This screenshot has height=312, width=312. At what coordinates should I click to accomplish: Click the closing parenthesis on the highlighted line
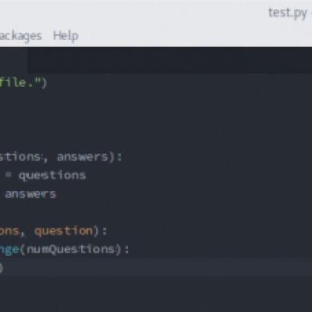(x=1, y=268)
